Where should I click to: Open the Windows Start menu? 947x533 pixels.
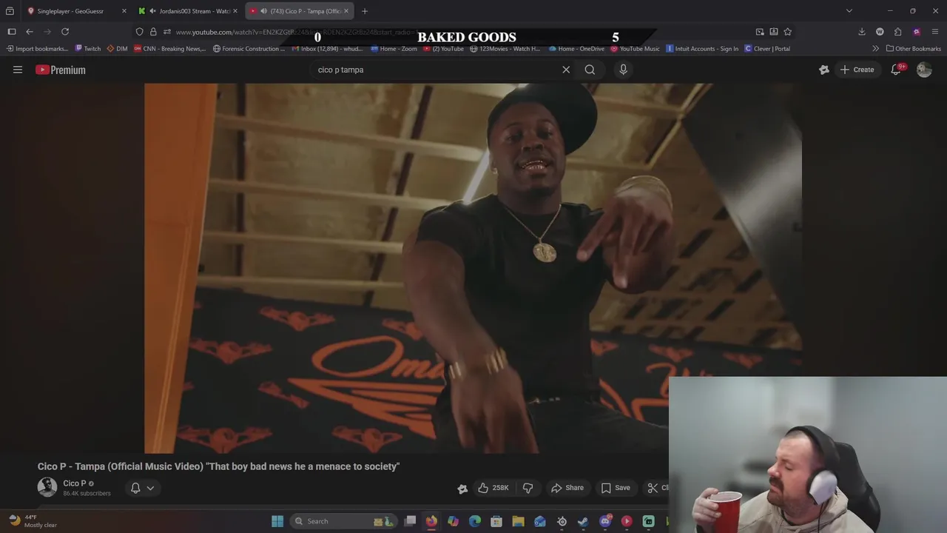(277, 521)
